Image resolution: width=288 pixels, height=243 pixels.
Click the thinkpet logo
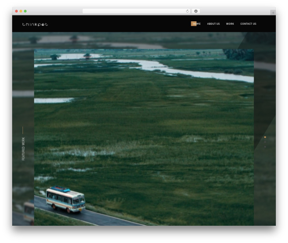coord(35,24)
